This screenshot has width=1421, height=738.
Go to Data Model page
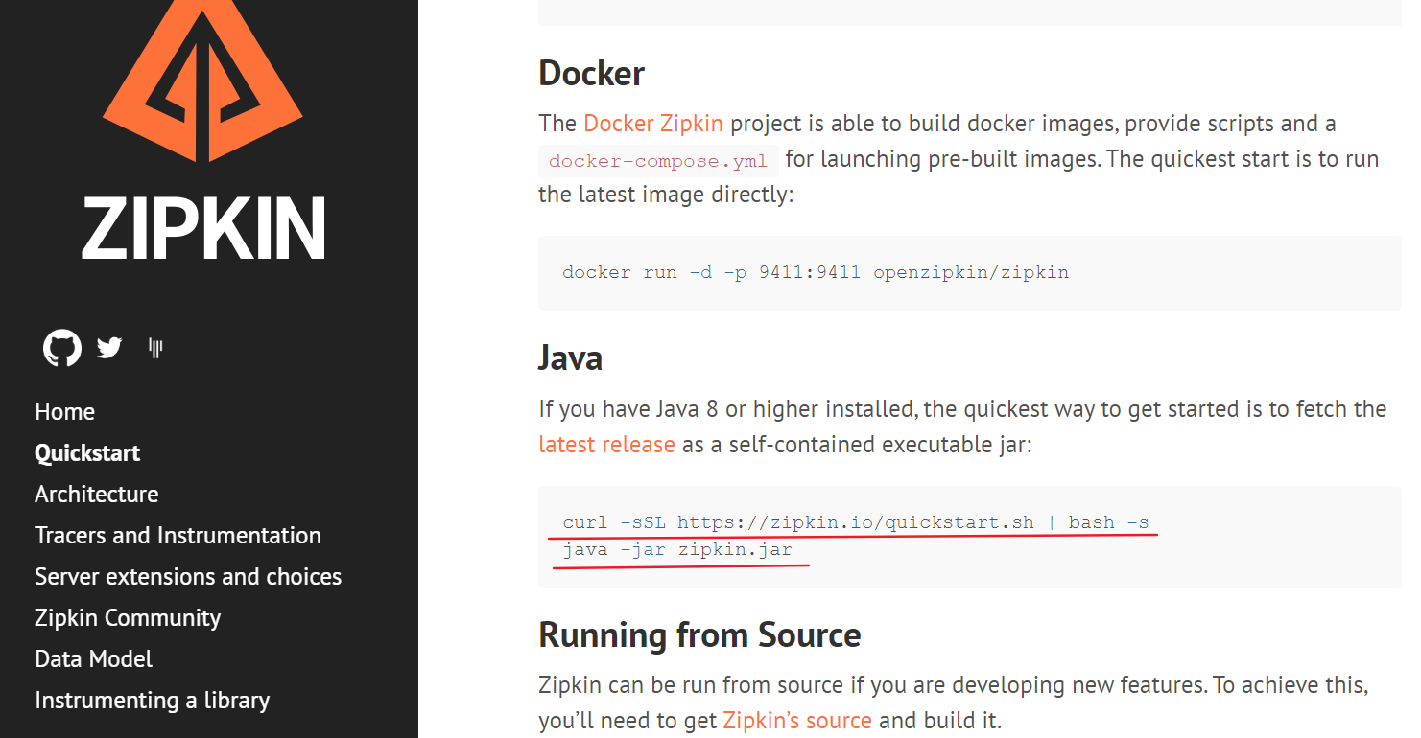(93, 659)
